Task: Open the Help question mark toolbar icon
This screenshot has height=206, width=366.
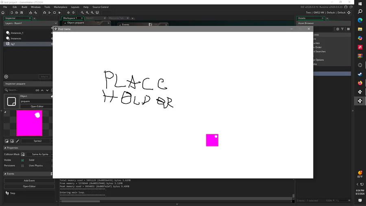Action: click(73, 13)
